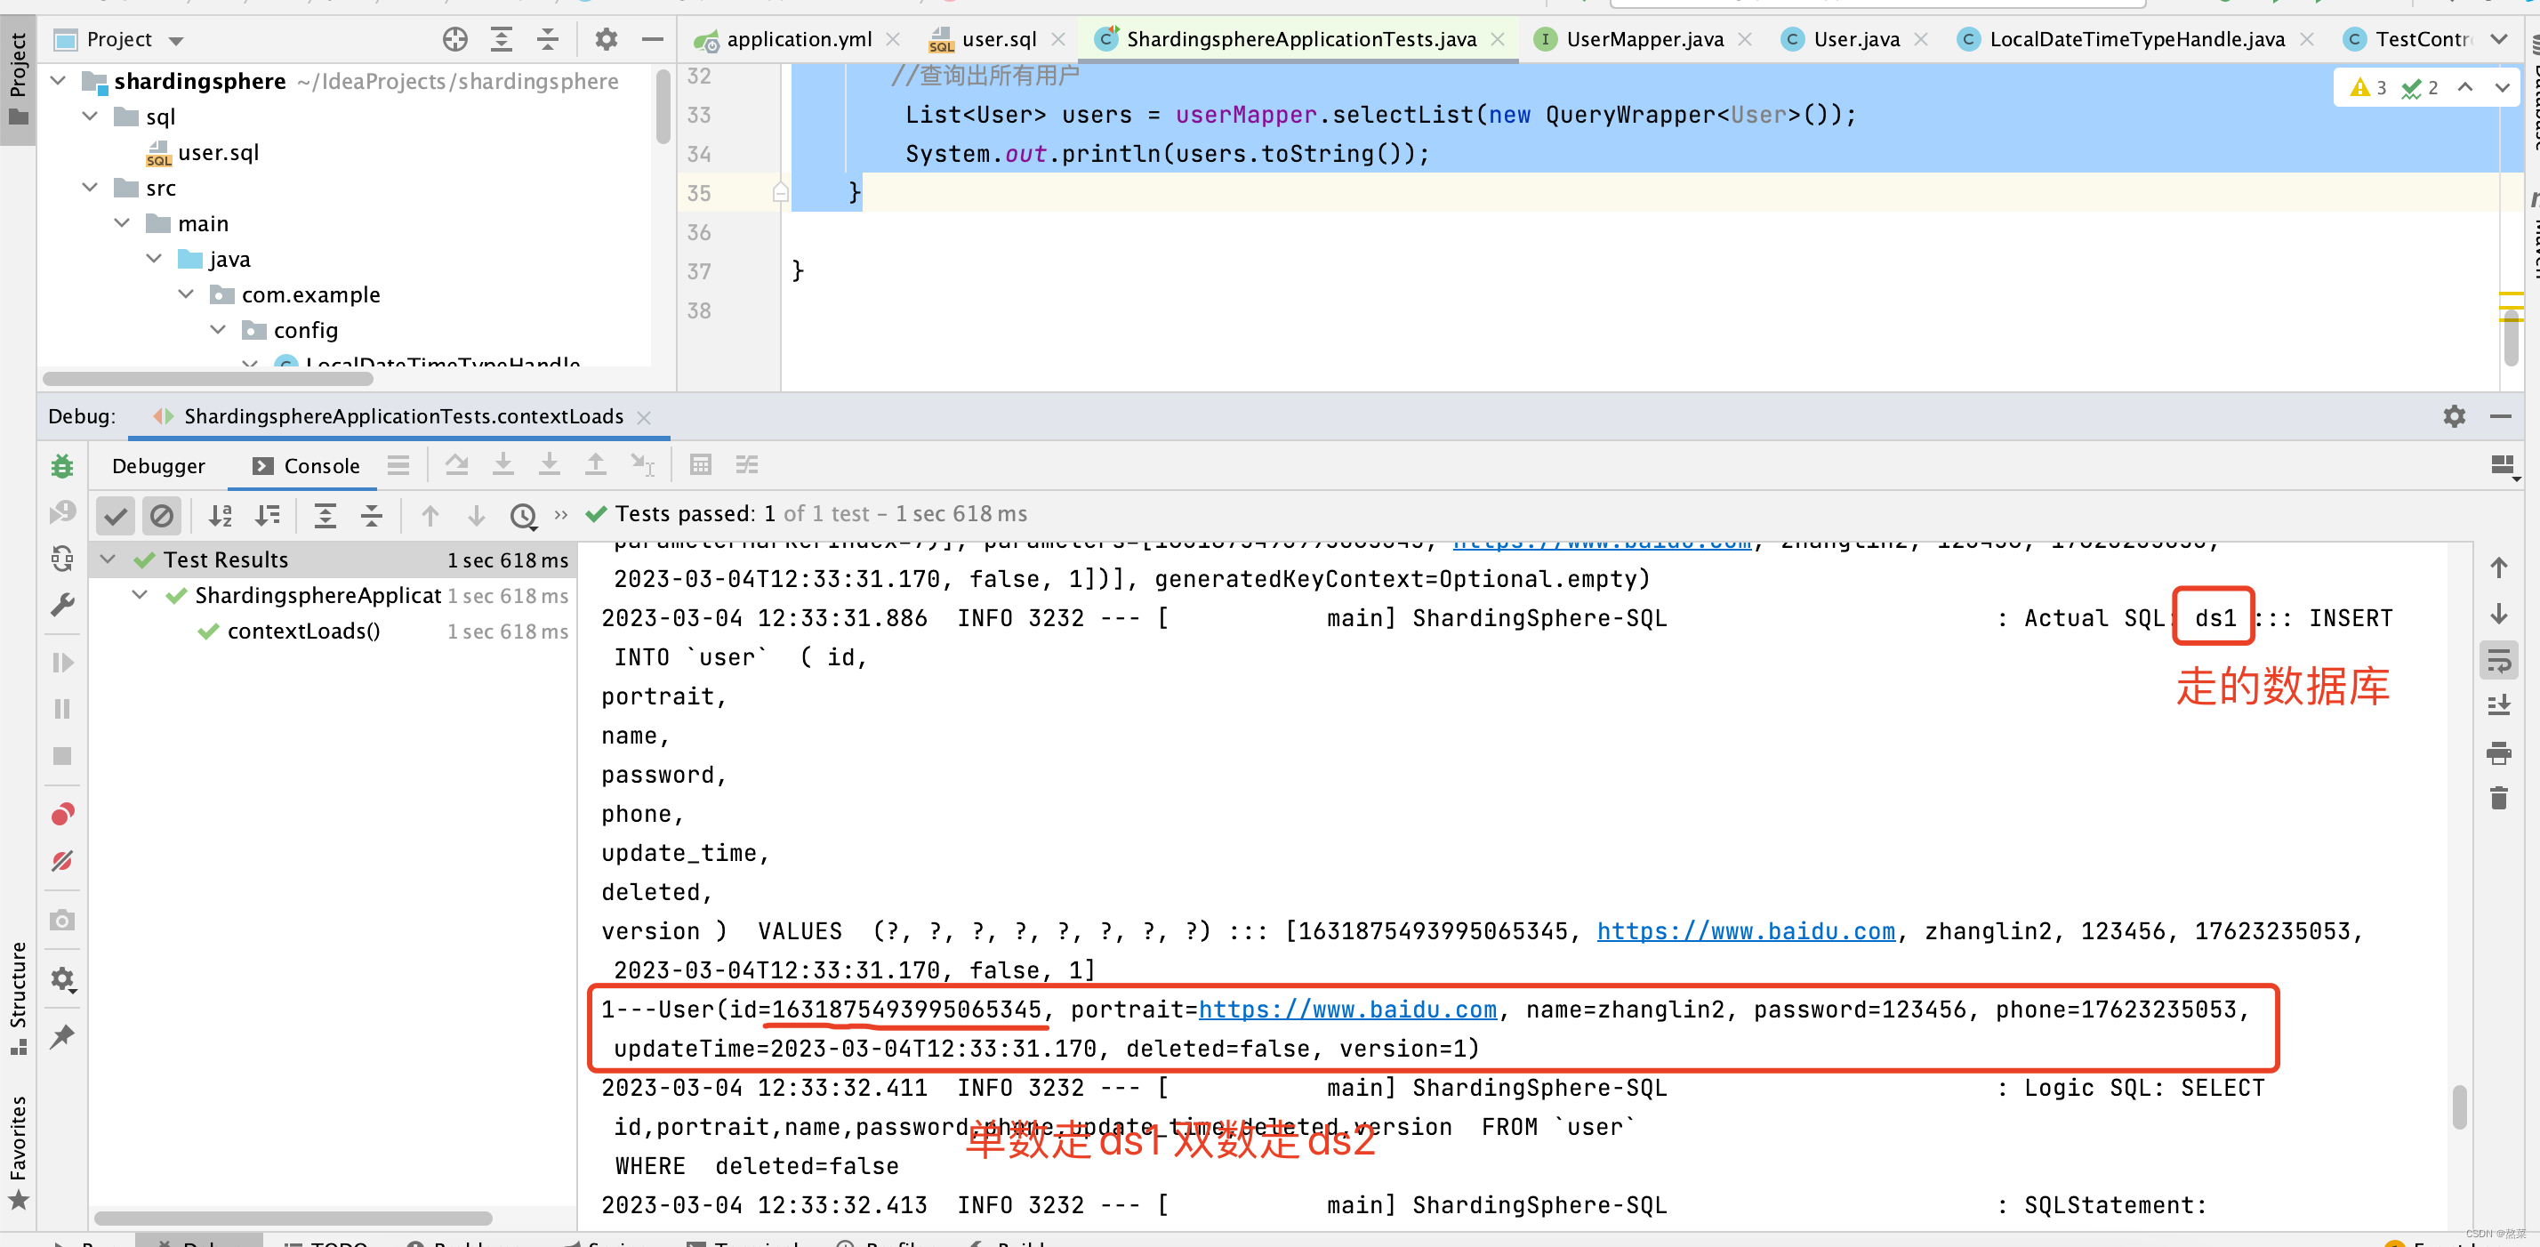Go to next failed test arrow
The image size is (2540, 1247).
click(477, 515)
